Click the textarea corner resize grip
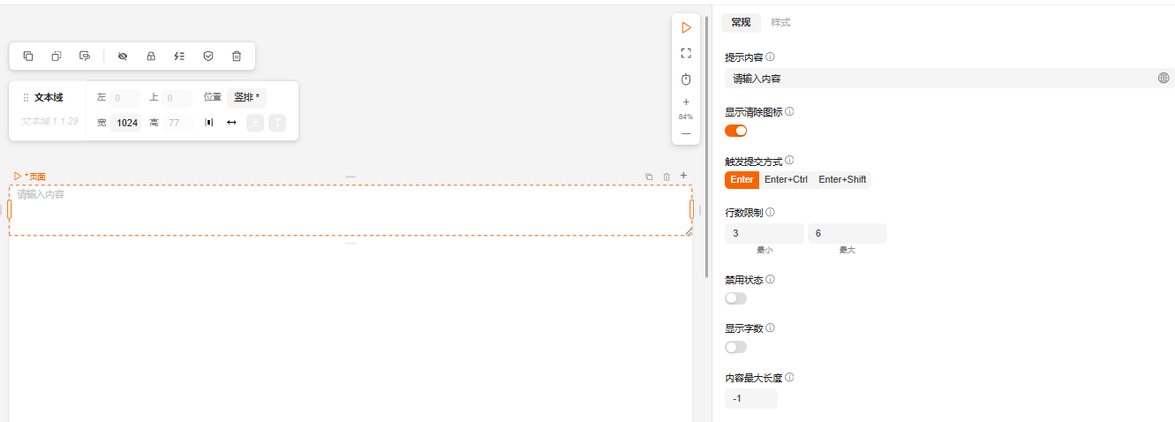The image size is (1175, 422). [x=688, y=231]
